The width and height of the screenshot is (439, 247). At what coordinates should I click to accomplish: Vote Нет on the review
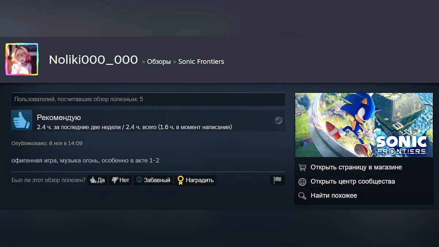(120, 180)
